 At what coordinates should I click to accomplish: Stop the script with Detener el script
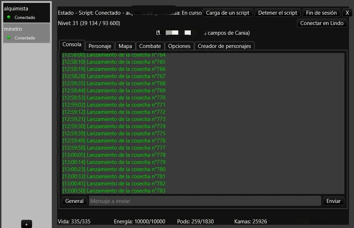(278, 13)
